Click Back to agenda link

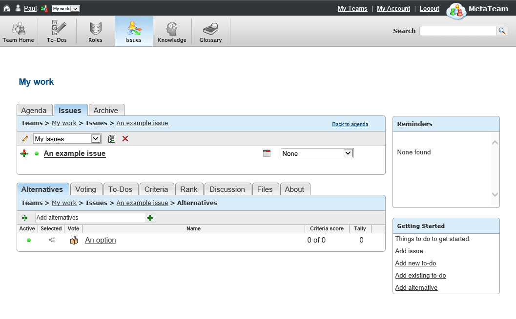pyautogui.click(x=350, y=124)
